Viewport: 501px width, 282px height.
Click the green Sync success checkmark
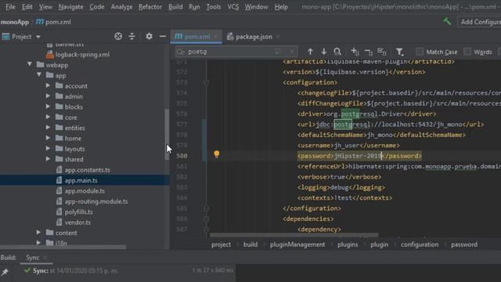click(27, 270)
